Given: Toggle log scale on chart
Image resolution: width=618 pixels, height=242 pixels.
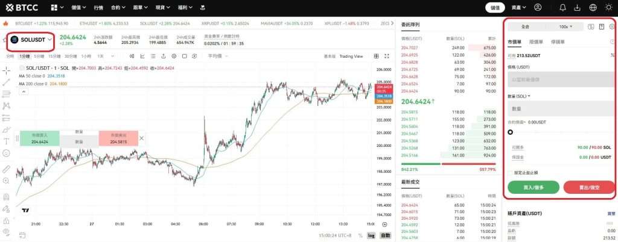Looking at the screenshot, I should pos(371,235).
